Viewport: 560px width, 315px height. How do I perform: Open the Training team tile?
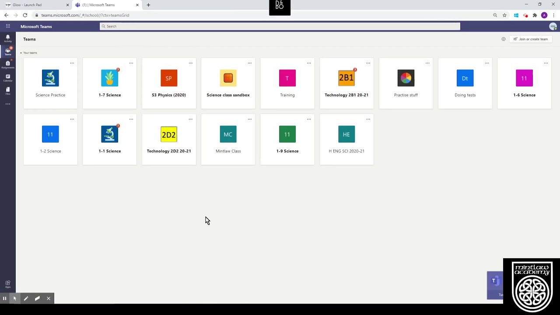coord(287,83)
